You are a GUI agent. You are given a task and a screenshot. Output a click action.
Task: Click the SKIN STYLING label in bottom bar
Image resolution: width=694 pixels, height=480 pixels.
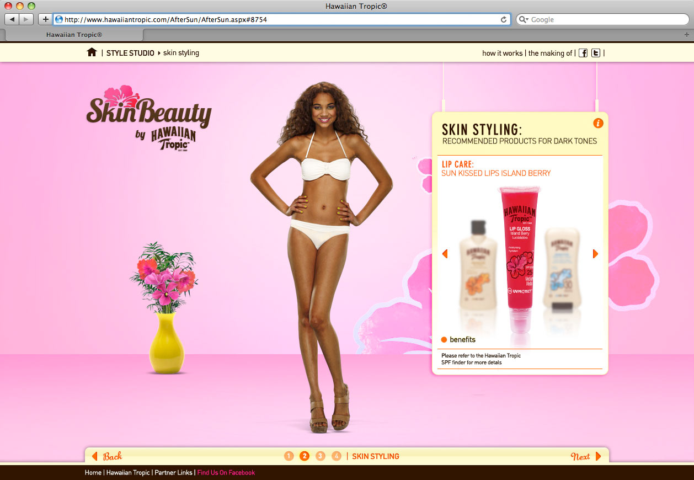(376, 456)
